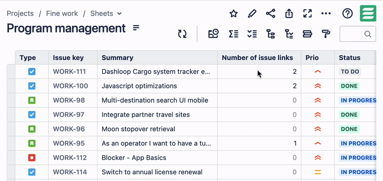Click 'Multi-destination search UI mobile' cell
The image size is (383, 181).
[x=158, y=100]
